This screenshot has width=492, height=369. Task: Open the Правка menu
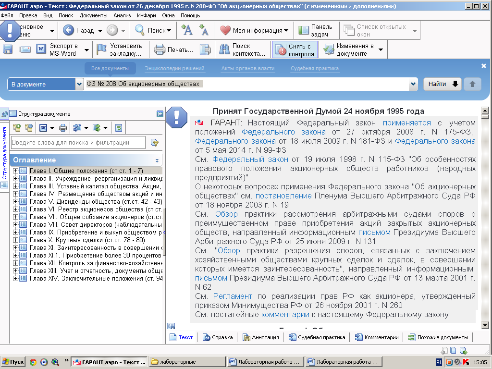click(28, 15)
